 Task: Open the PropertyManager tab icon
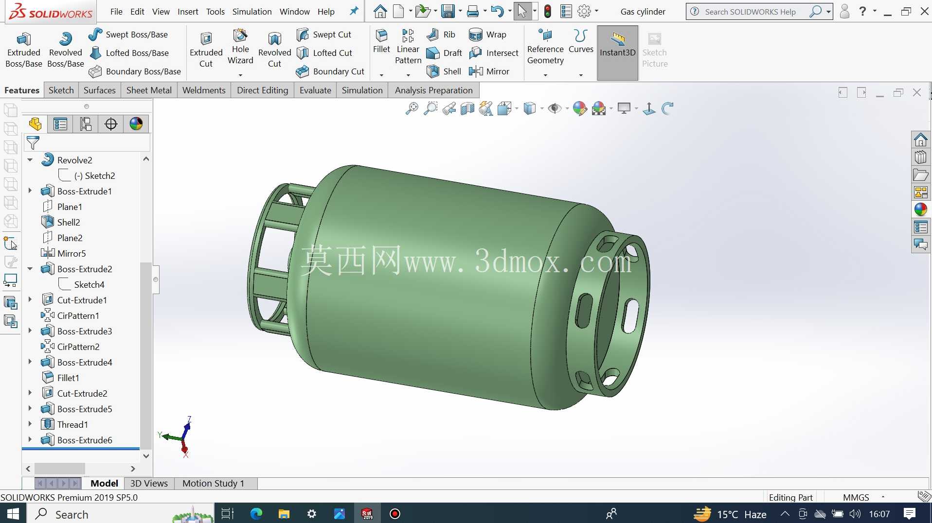pyautogui.click(x=60, y=124)
